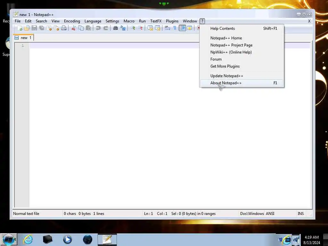Click 'INS' insert mode indicator
The image size is (328, 246).
point(300,214)
